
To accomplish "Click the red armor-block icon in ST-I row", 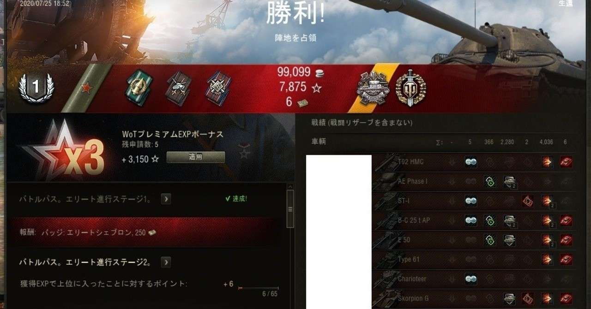I will (x=528, y=201).
